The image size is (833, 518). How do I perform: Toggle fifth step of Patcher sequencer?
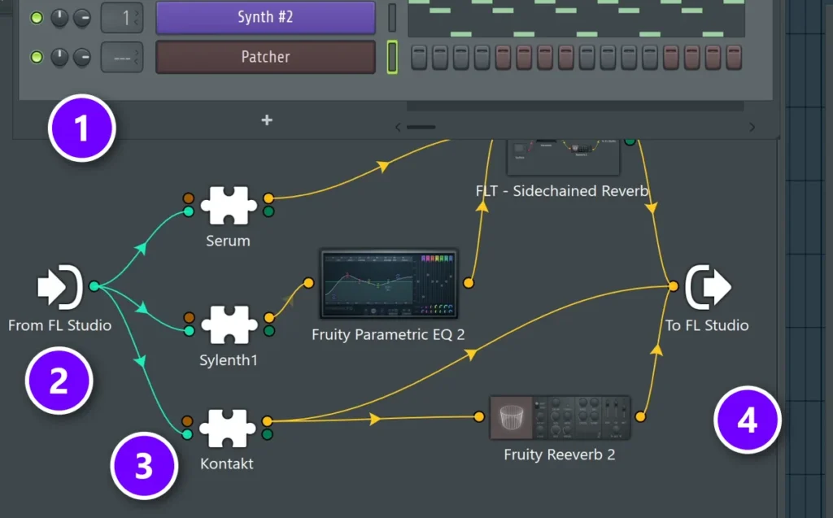[503, 57]
